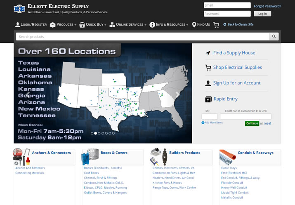Open the Flexible Conduit link
Screen dimensions: 295x205
[x=232, y=183]
